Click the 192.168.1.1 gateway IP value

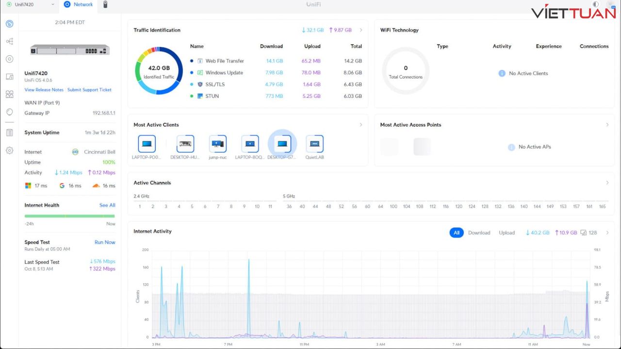104,113
